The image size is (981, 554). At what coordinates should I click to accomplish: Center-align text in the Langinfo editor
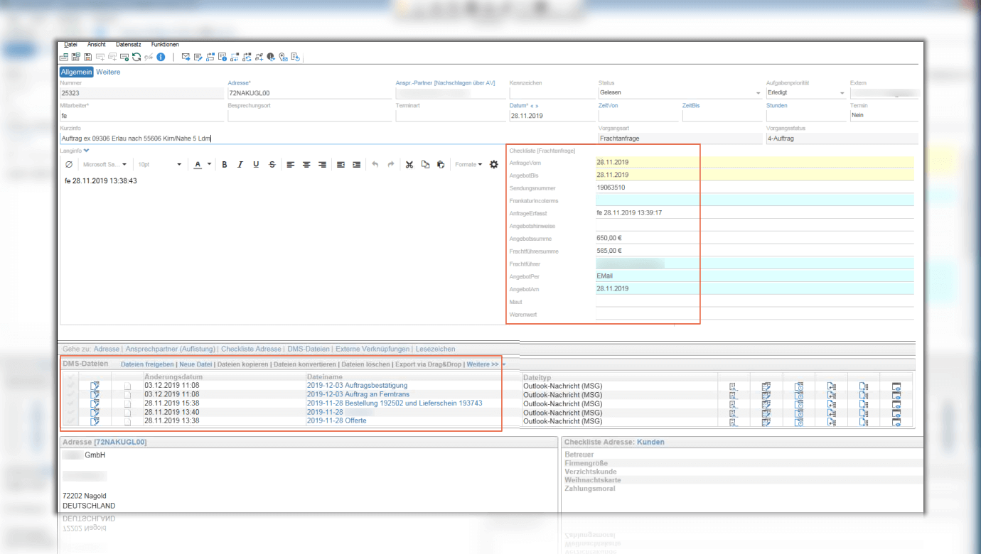click(x=306, y=165)
